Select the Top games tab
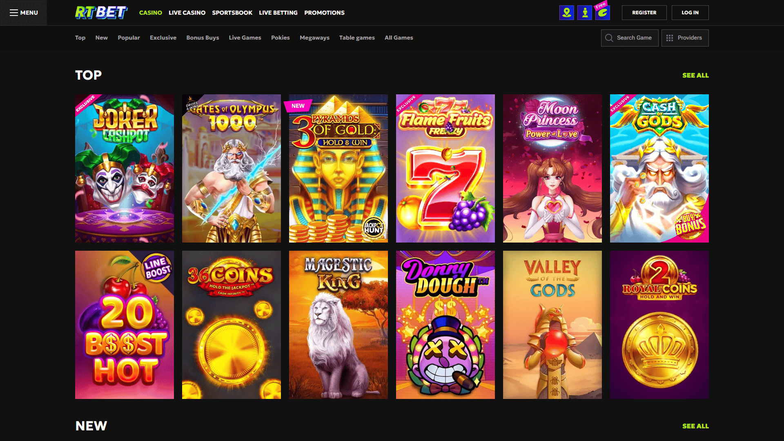This screenshot has height=441, width=784. click(80, 38)
